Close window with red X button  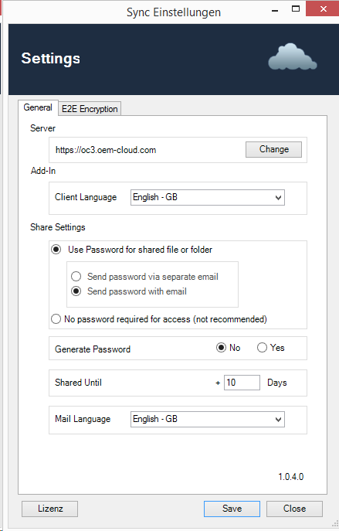[323, 9]
